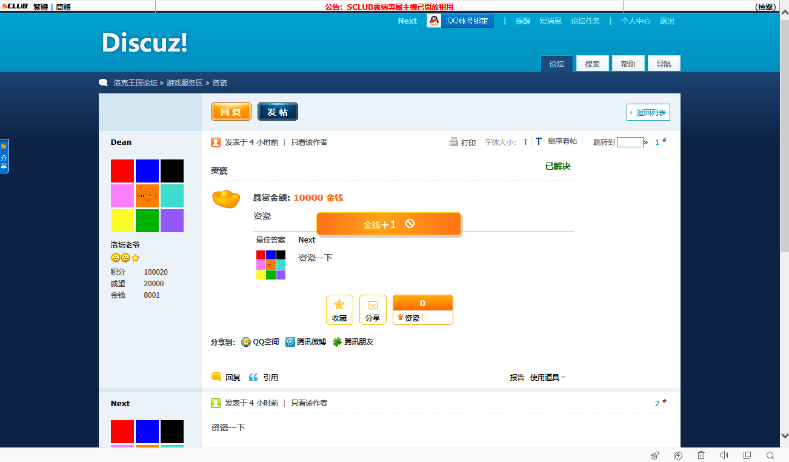789x462 pixels.
Task: Click the prohibited circle icon on popup
Action: (x=410, y=223)
